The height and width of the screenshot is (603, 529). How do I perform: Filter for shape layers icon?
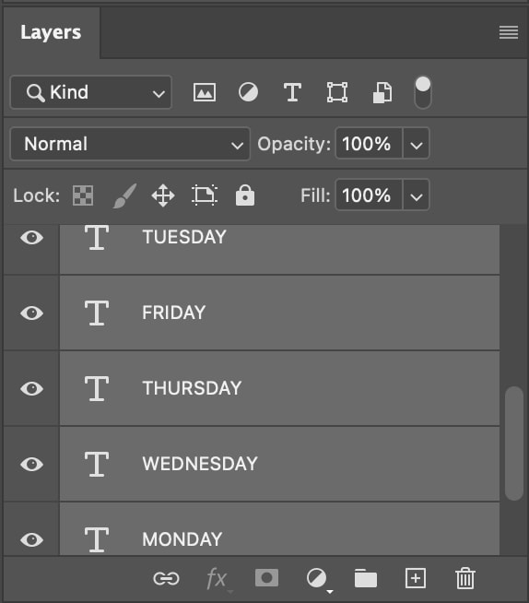point(337,92)
